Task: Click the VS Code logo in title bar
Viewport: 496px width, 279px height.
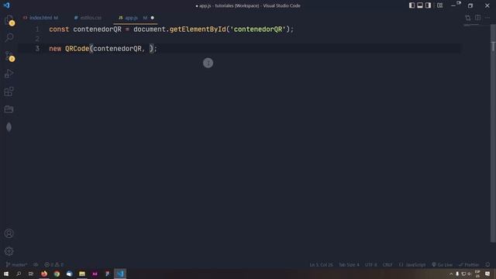Action: pyautogui.click(x=7, y=5)
